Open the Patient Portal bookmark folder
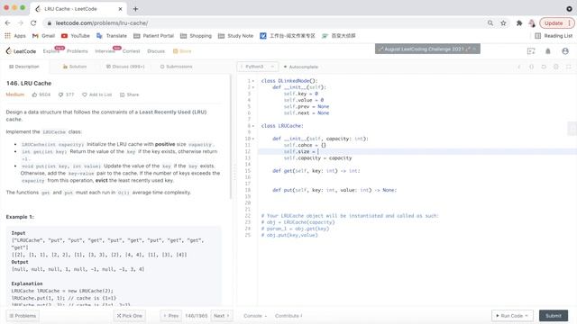Image resolution: width=577 pixels, height=324 pixels. (153, 36)
